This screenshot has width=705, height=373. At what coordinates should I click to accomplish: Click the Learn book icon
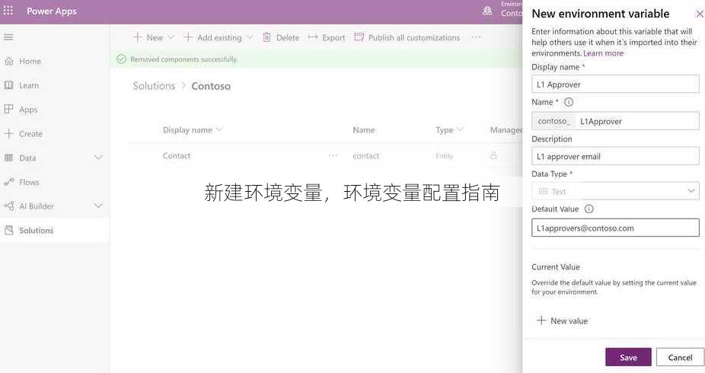tap(9, 85)
